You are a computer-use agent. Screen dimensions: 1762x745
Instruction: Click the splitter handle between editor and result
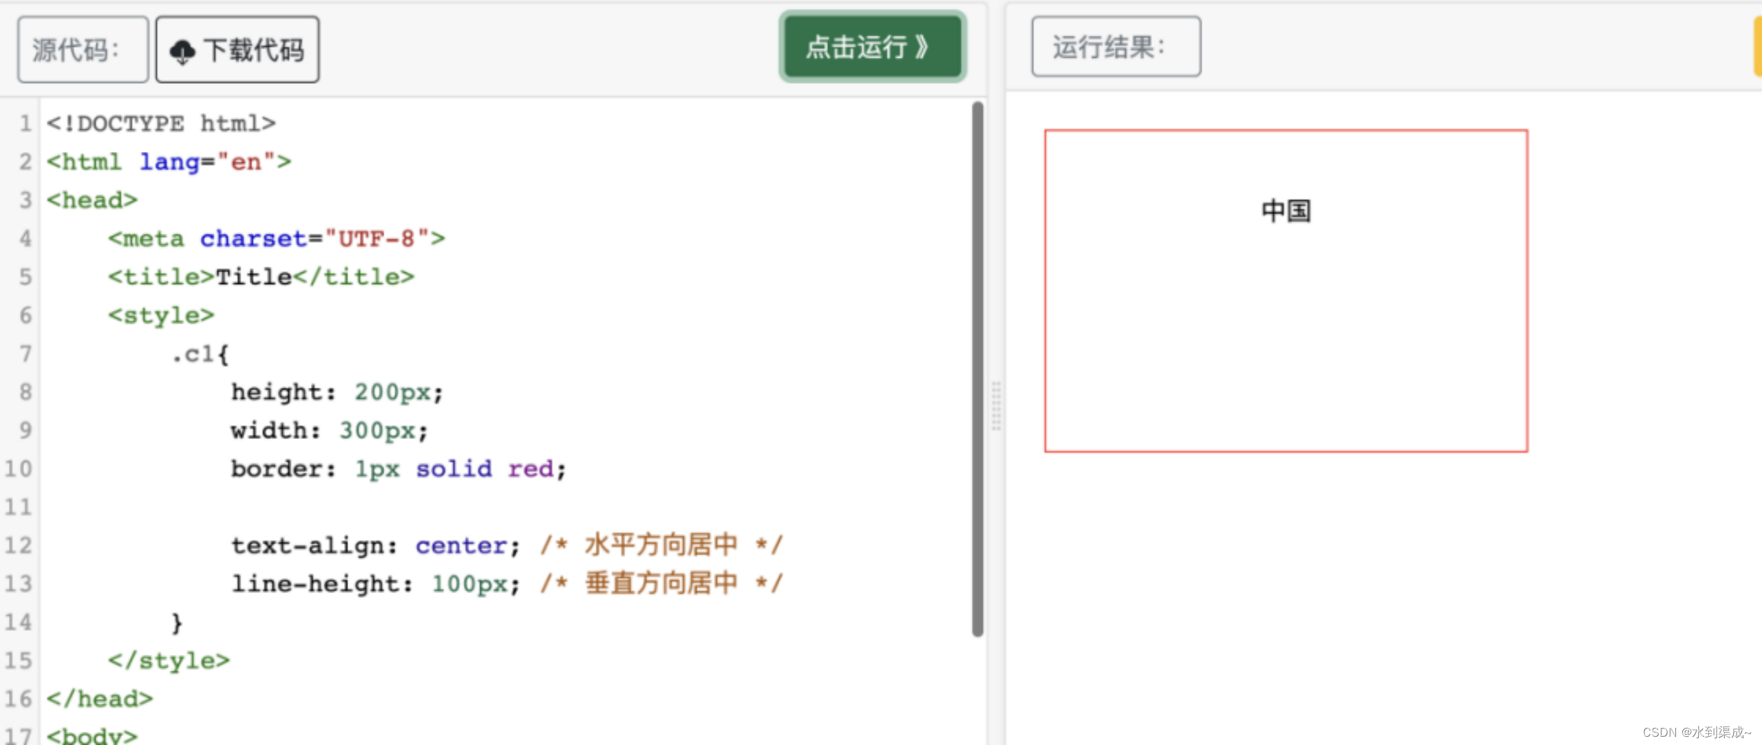tap(996, 406)
